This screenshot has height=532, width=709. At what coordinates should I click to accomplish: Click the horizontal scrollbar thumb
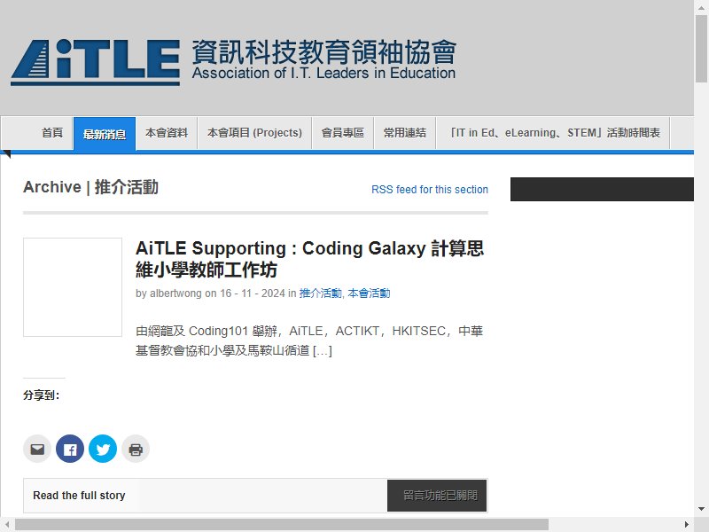281,525
